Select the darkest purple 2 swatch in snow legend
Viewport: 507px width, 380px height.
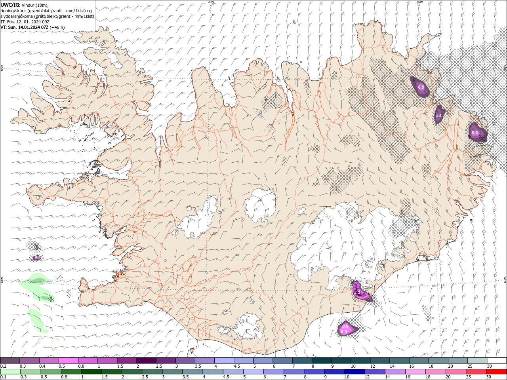click(146, 361)
